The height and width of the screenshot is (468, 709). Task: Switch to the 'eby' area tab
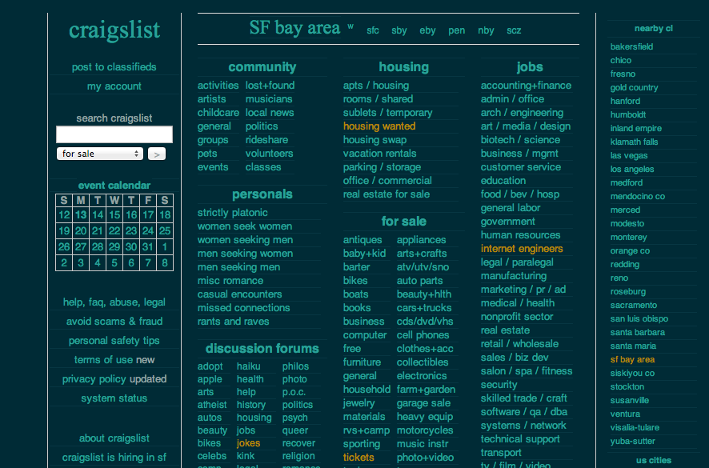coord(427,30)
